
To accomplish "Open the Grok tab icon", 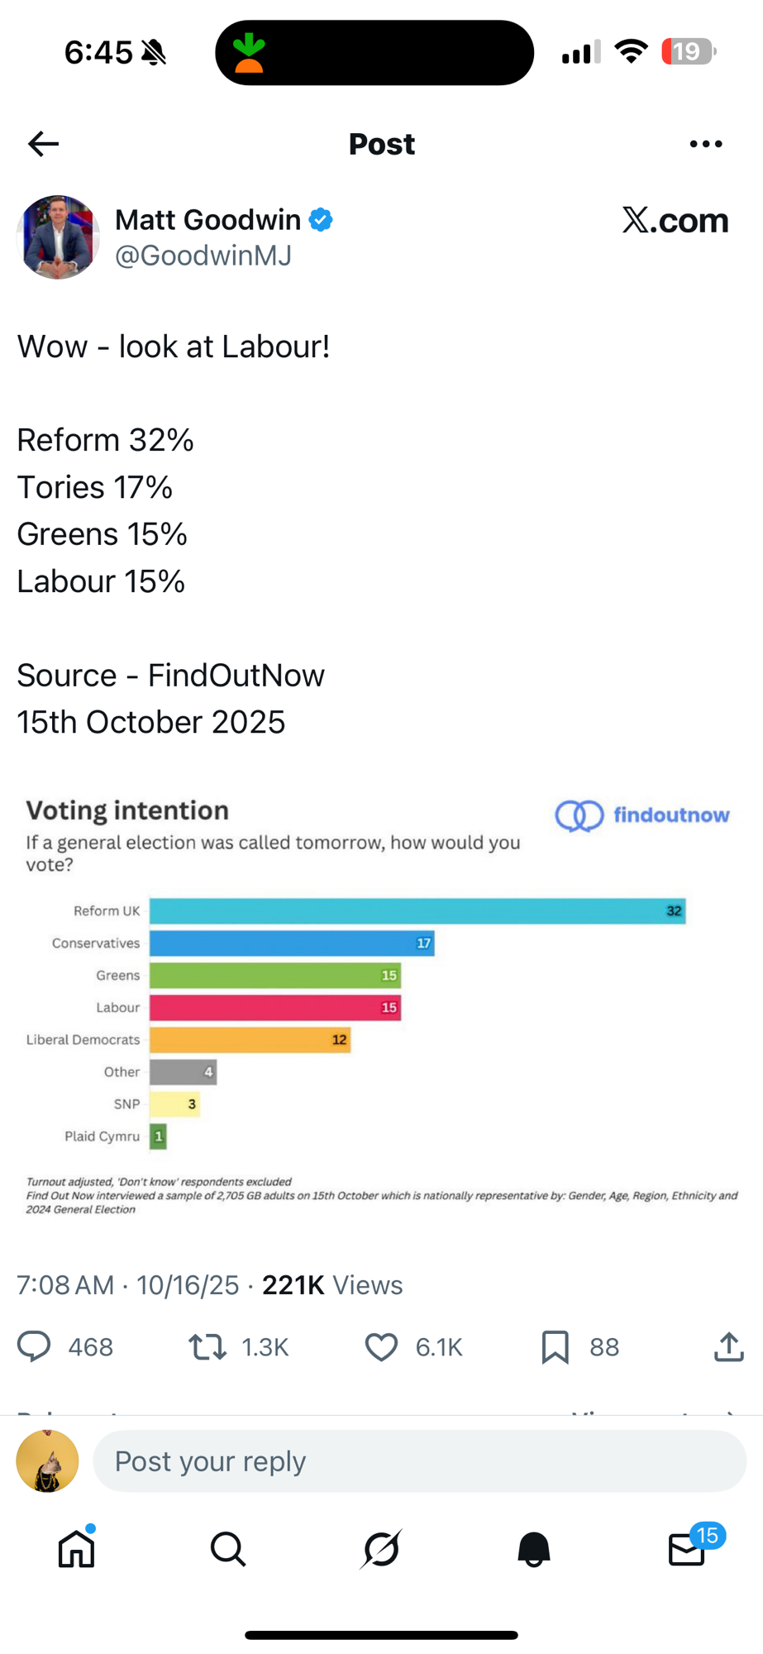I will pos(381,1549).
